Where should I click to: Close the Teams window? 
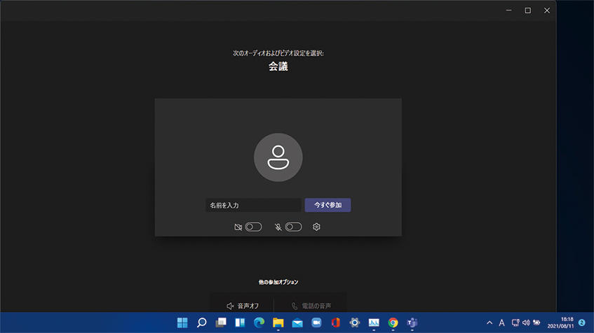point(546,10)
